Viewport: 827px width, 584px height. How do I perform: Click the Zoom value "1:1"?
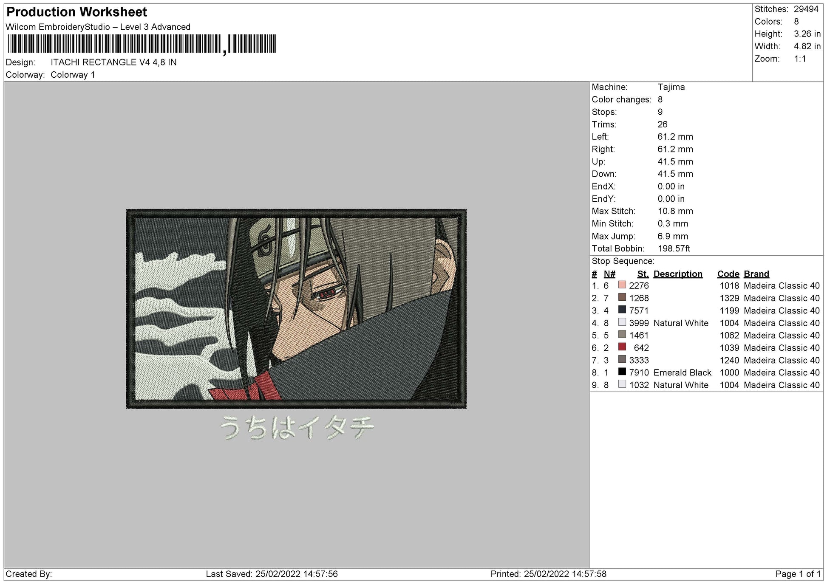click(x=800, y=59)
